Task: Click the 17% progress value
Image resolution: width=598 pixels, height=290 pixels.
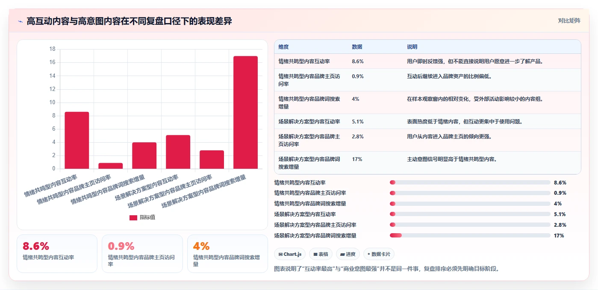Action: 559,235
